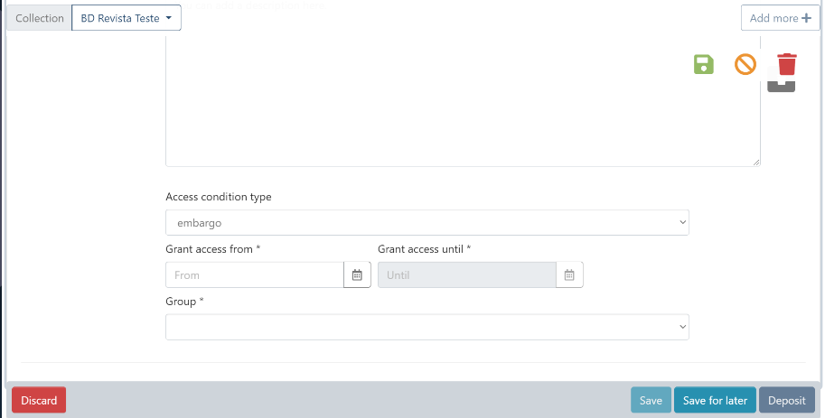Viewport: 825px width, 418px height.
Task: Click the Save button
Action: [651, 401]
